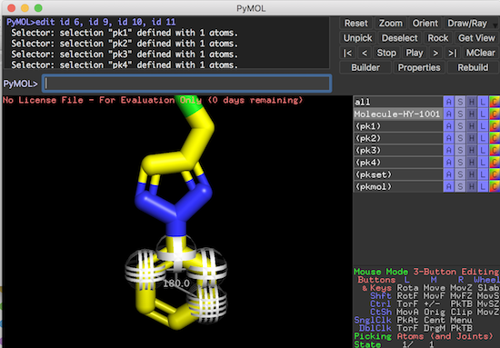The width and height of the screenshot is (500, 348).
Task: Click the Zoom button
Action: tap(391, 24)
